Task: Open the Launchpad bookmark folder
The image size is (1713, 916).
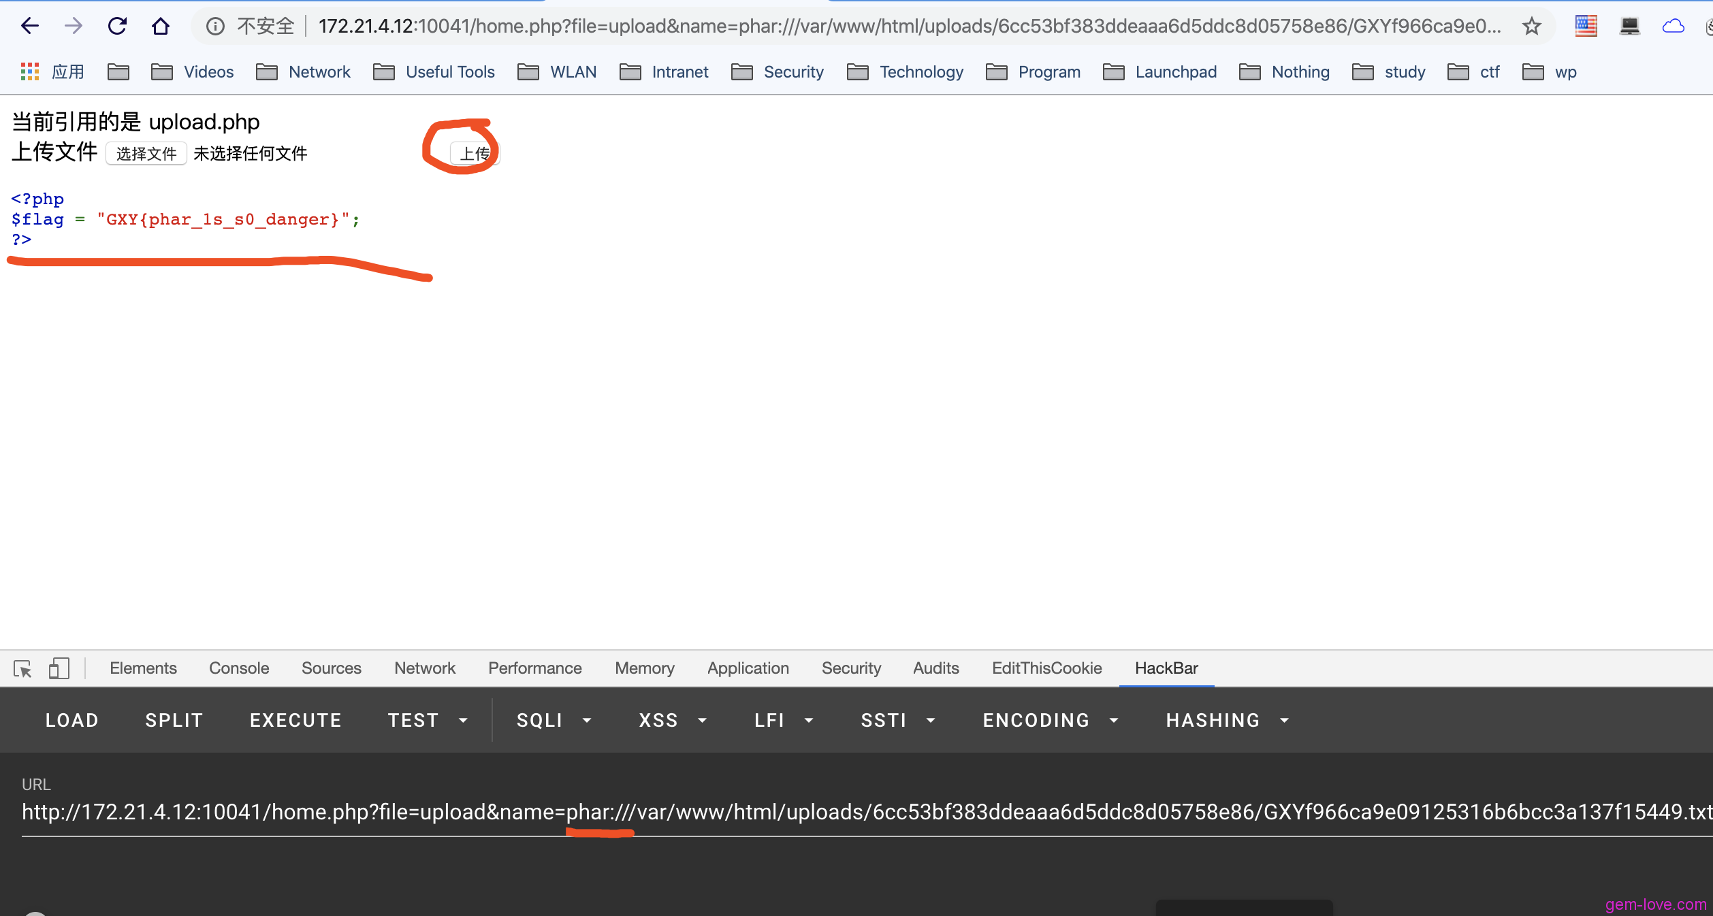Action: click(1159, 71)
